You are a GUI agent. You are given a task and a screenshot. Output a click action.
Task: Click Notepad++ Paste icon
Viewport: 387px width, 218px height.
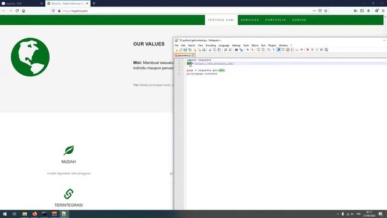click(219, 50)
